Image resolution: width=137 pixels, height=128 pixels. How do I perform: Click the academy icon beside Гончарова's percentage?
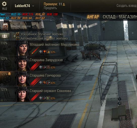[x=9, y=74]
